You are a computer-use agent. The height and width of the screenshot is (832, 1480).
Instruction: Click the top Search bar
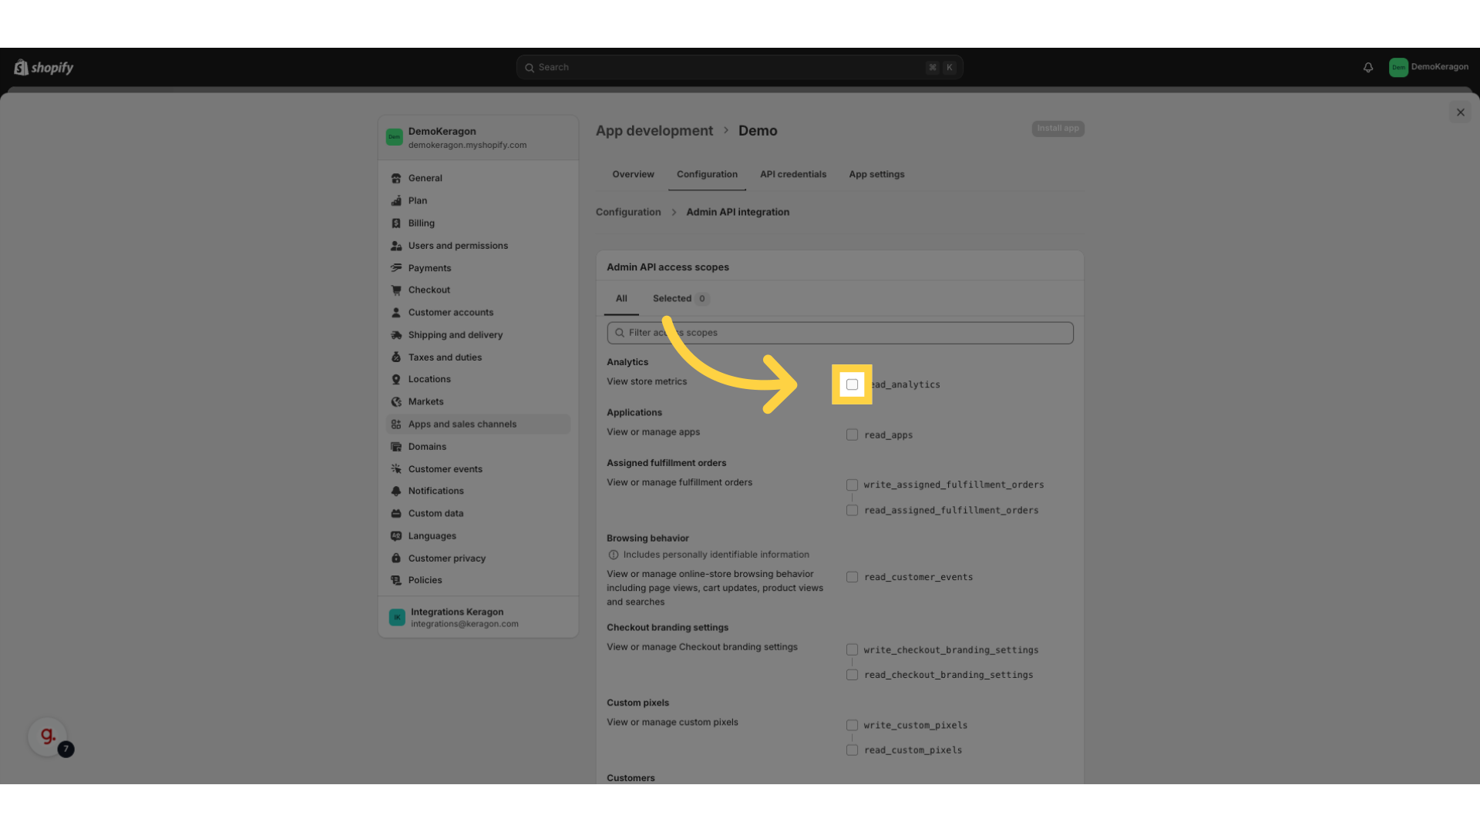[740, 68]
